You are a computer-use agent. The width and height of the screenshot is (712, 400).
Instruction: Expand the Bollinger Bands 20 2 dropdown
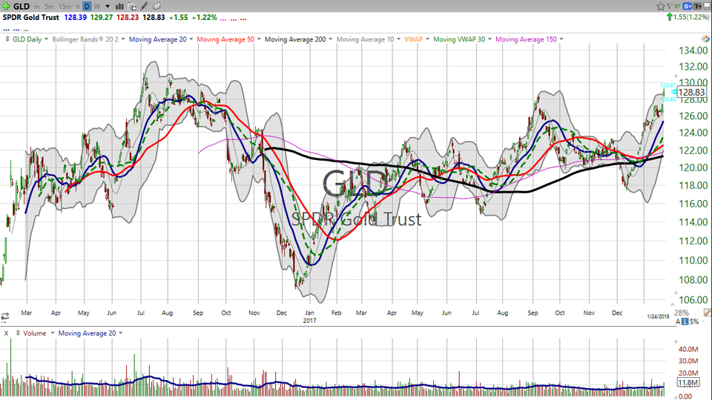tap(123, 39)
